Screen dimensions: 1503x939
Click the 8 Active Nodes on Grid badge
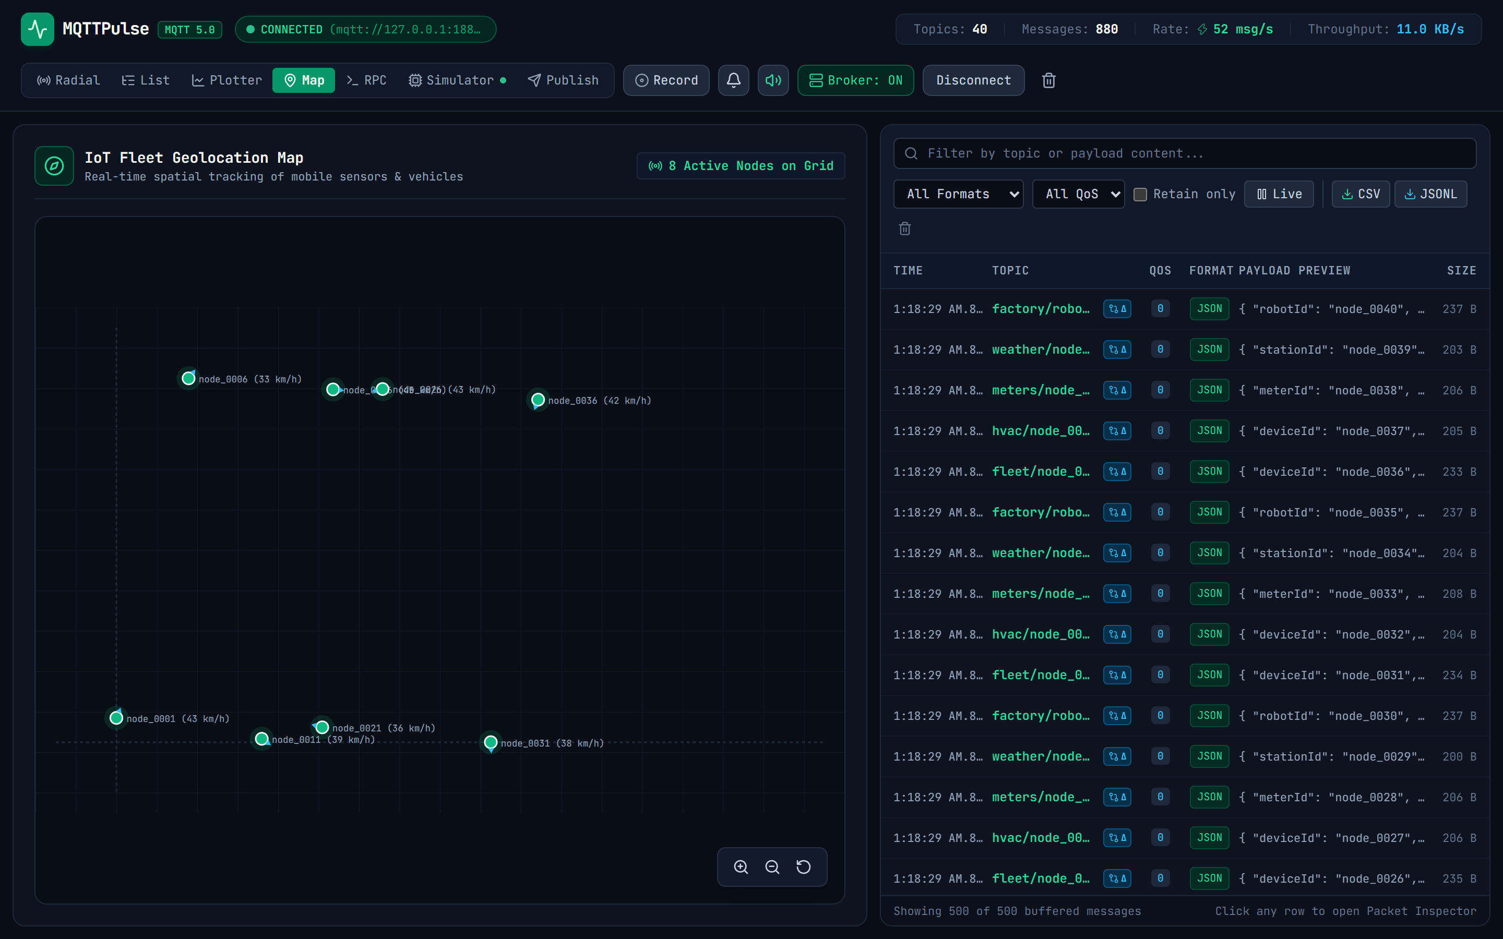741,166
